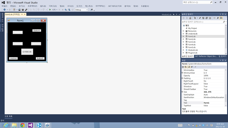Click the Undo toolbar icon
This screenshot has height=128, width=228.
tap(38, 10)
